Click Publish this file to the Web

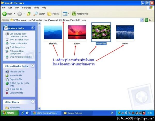pyautogui.click(x=20, y=84)
